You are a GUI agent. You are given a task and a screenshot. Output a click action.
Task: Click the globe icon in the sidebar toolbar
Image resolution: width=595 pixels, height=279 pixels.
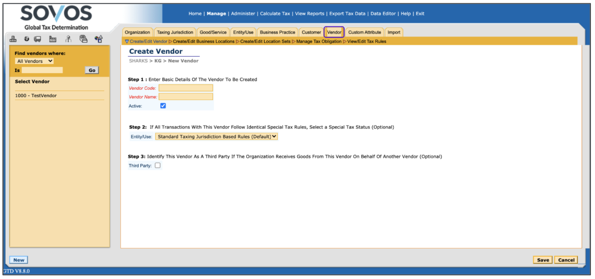click(x=27, y=39)
